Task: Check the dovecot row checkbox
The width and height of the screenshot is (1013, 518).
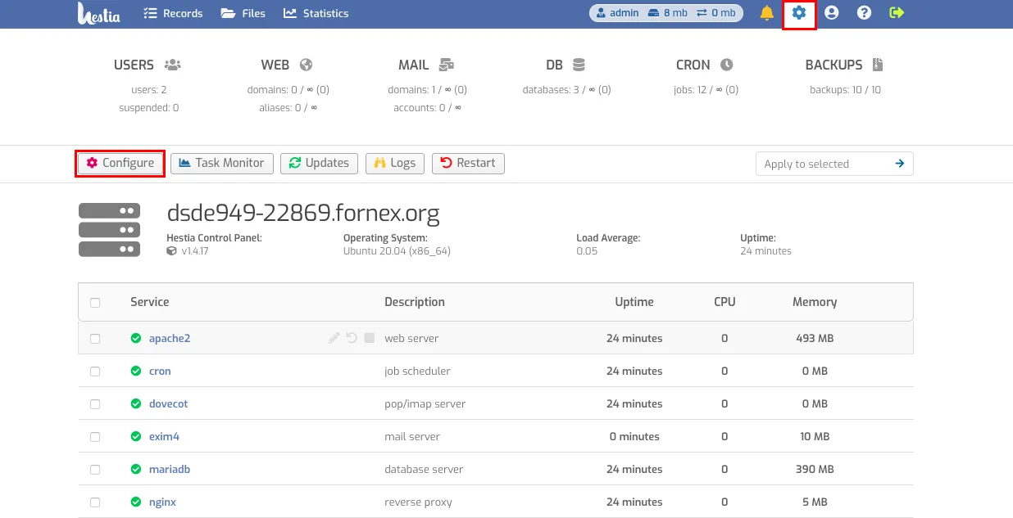Action: (x=95, y=403)
